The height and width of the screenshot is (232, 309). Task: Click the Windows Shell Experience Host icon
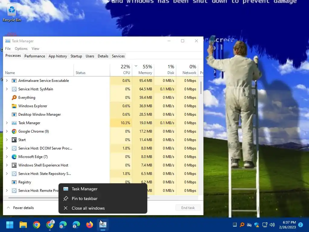point(14,165)
